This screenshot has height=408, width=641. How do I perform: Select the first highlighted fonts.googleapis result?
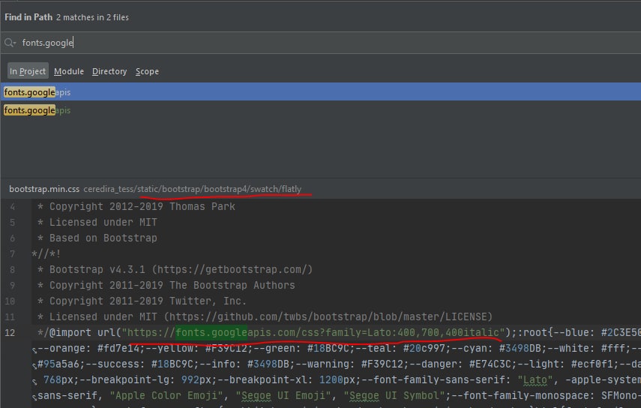click(321, 92)
